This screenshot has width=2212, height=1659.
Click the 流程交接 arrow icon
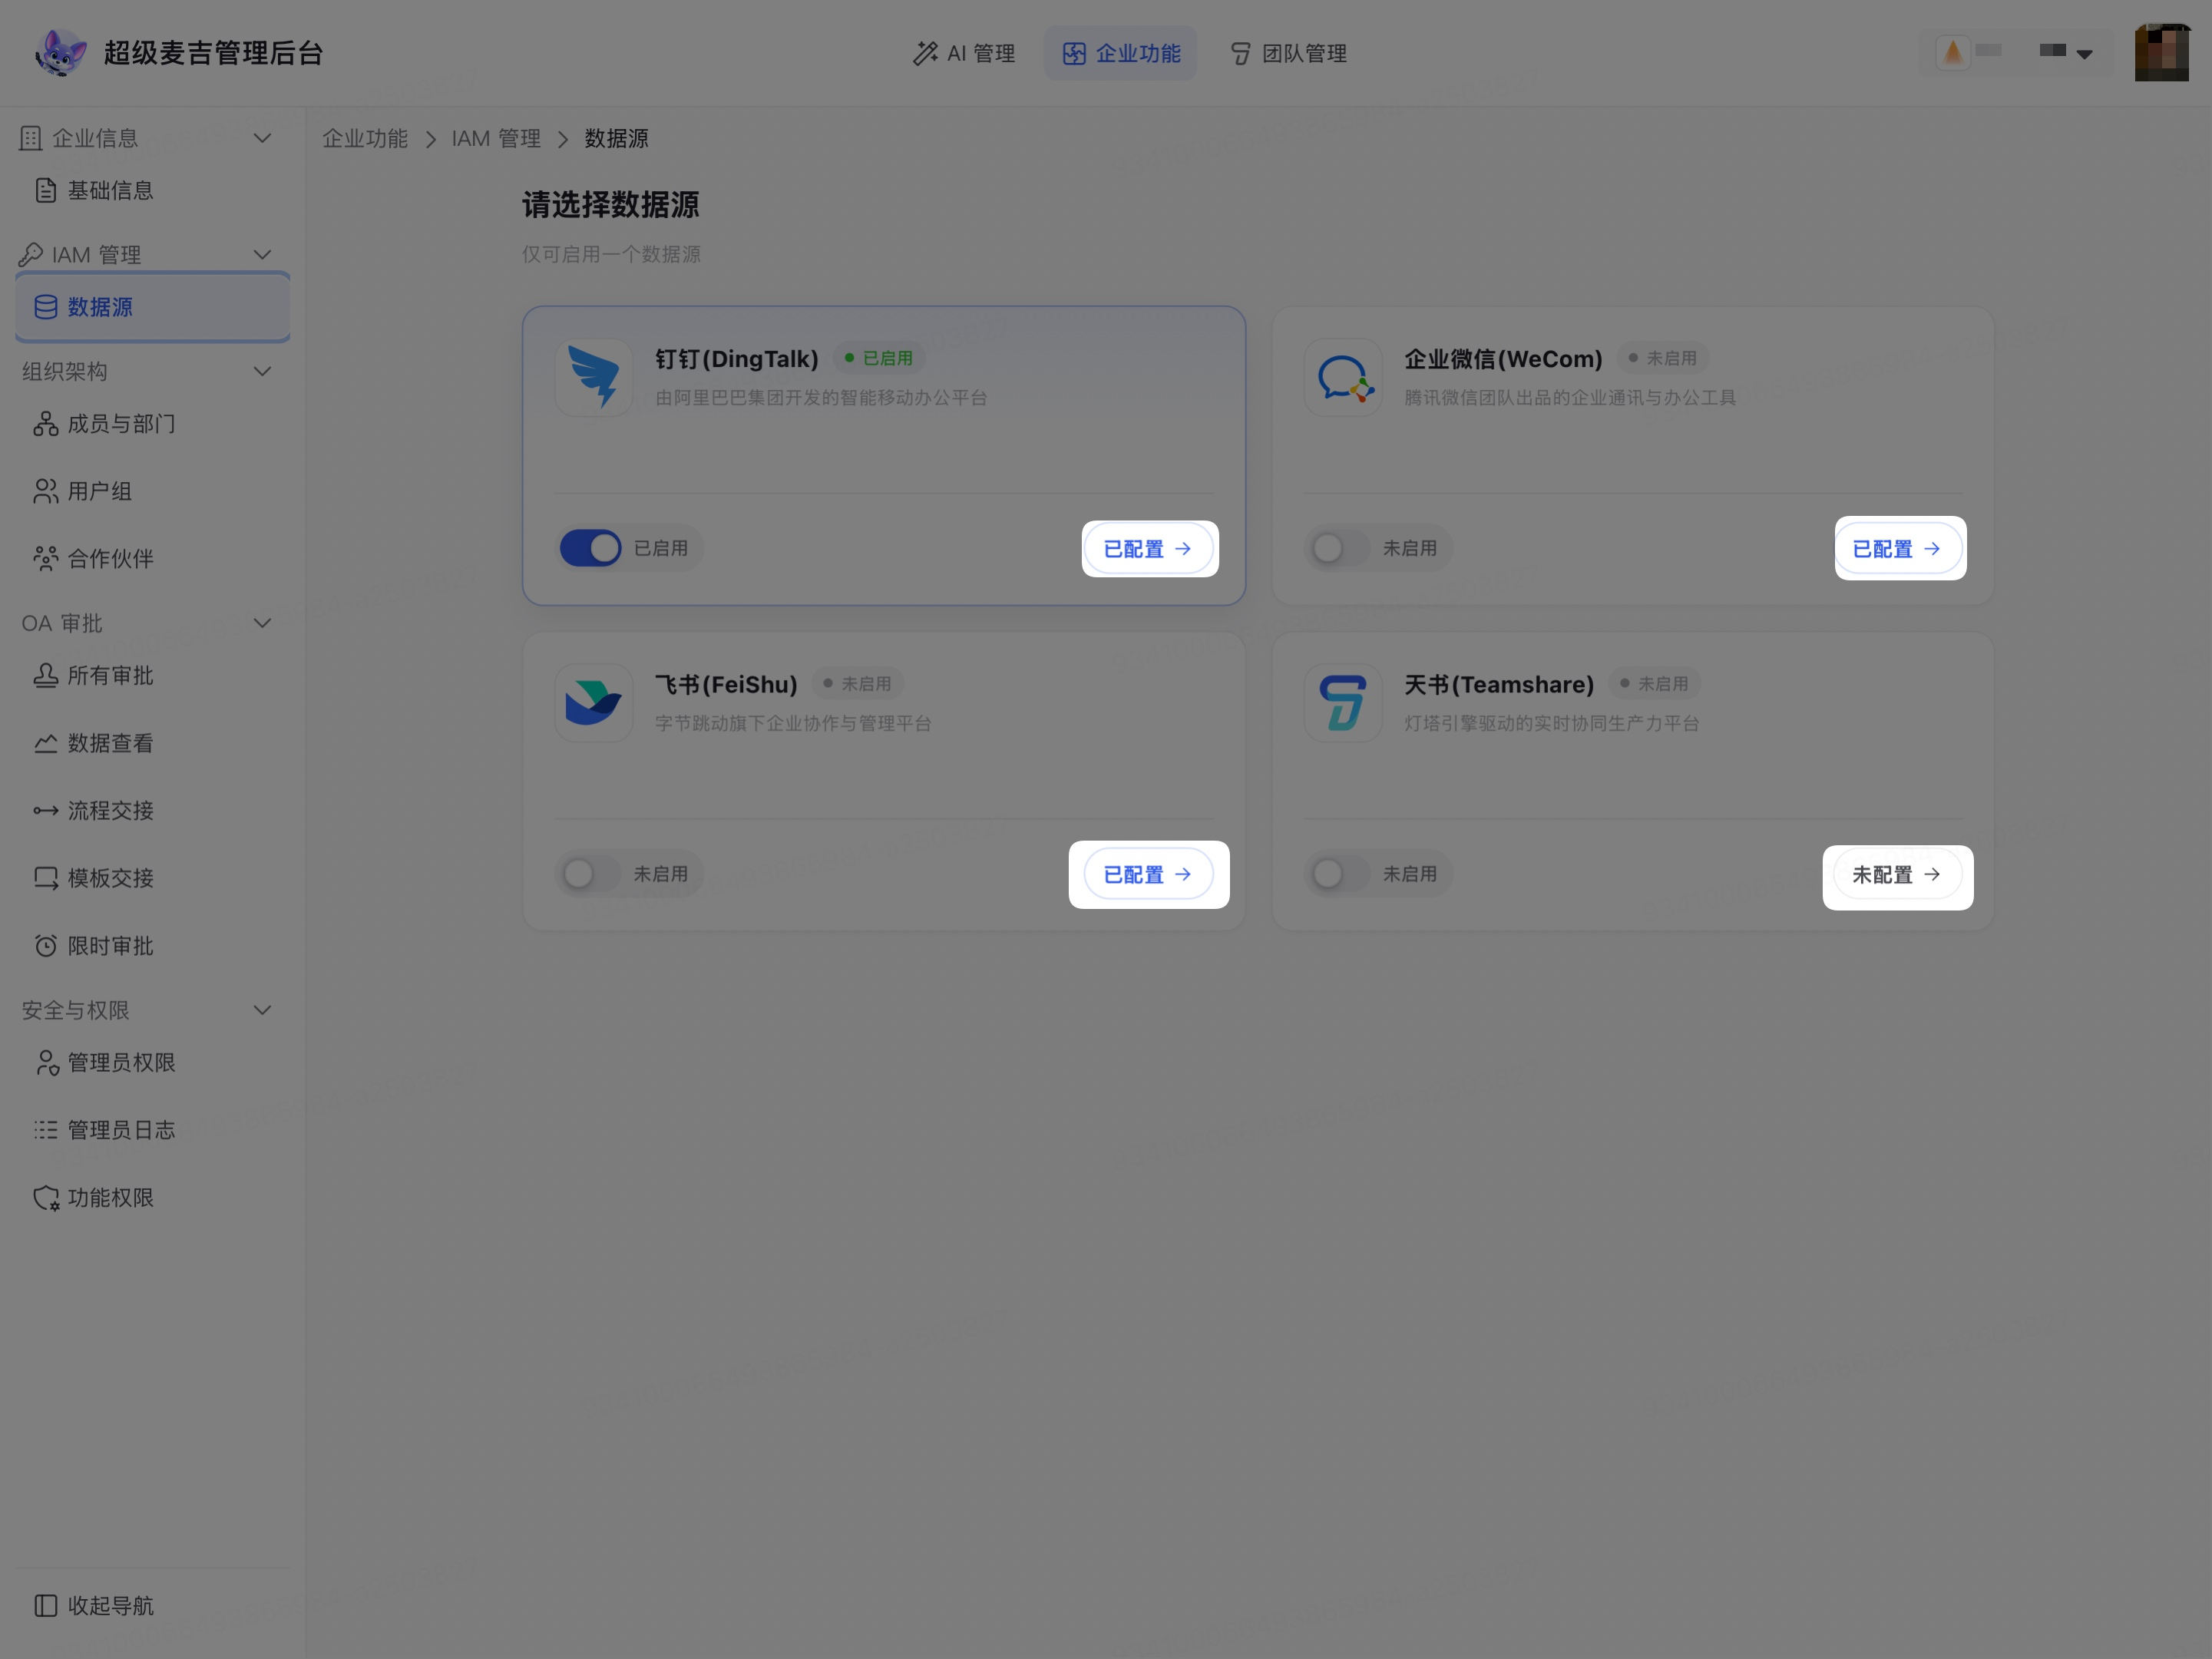point(45,811)
